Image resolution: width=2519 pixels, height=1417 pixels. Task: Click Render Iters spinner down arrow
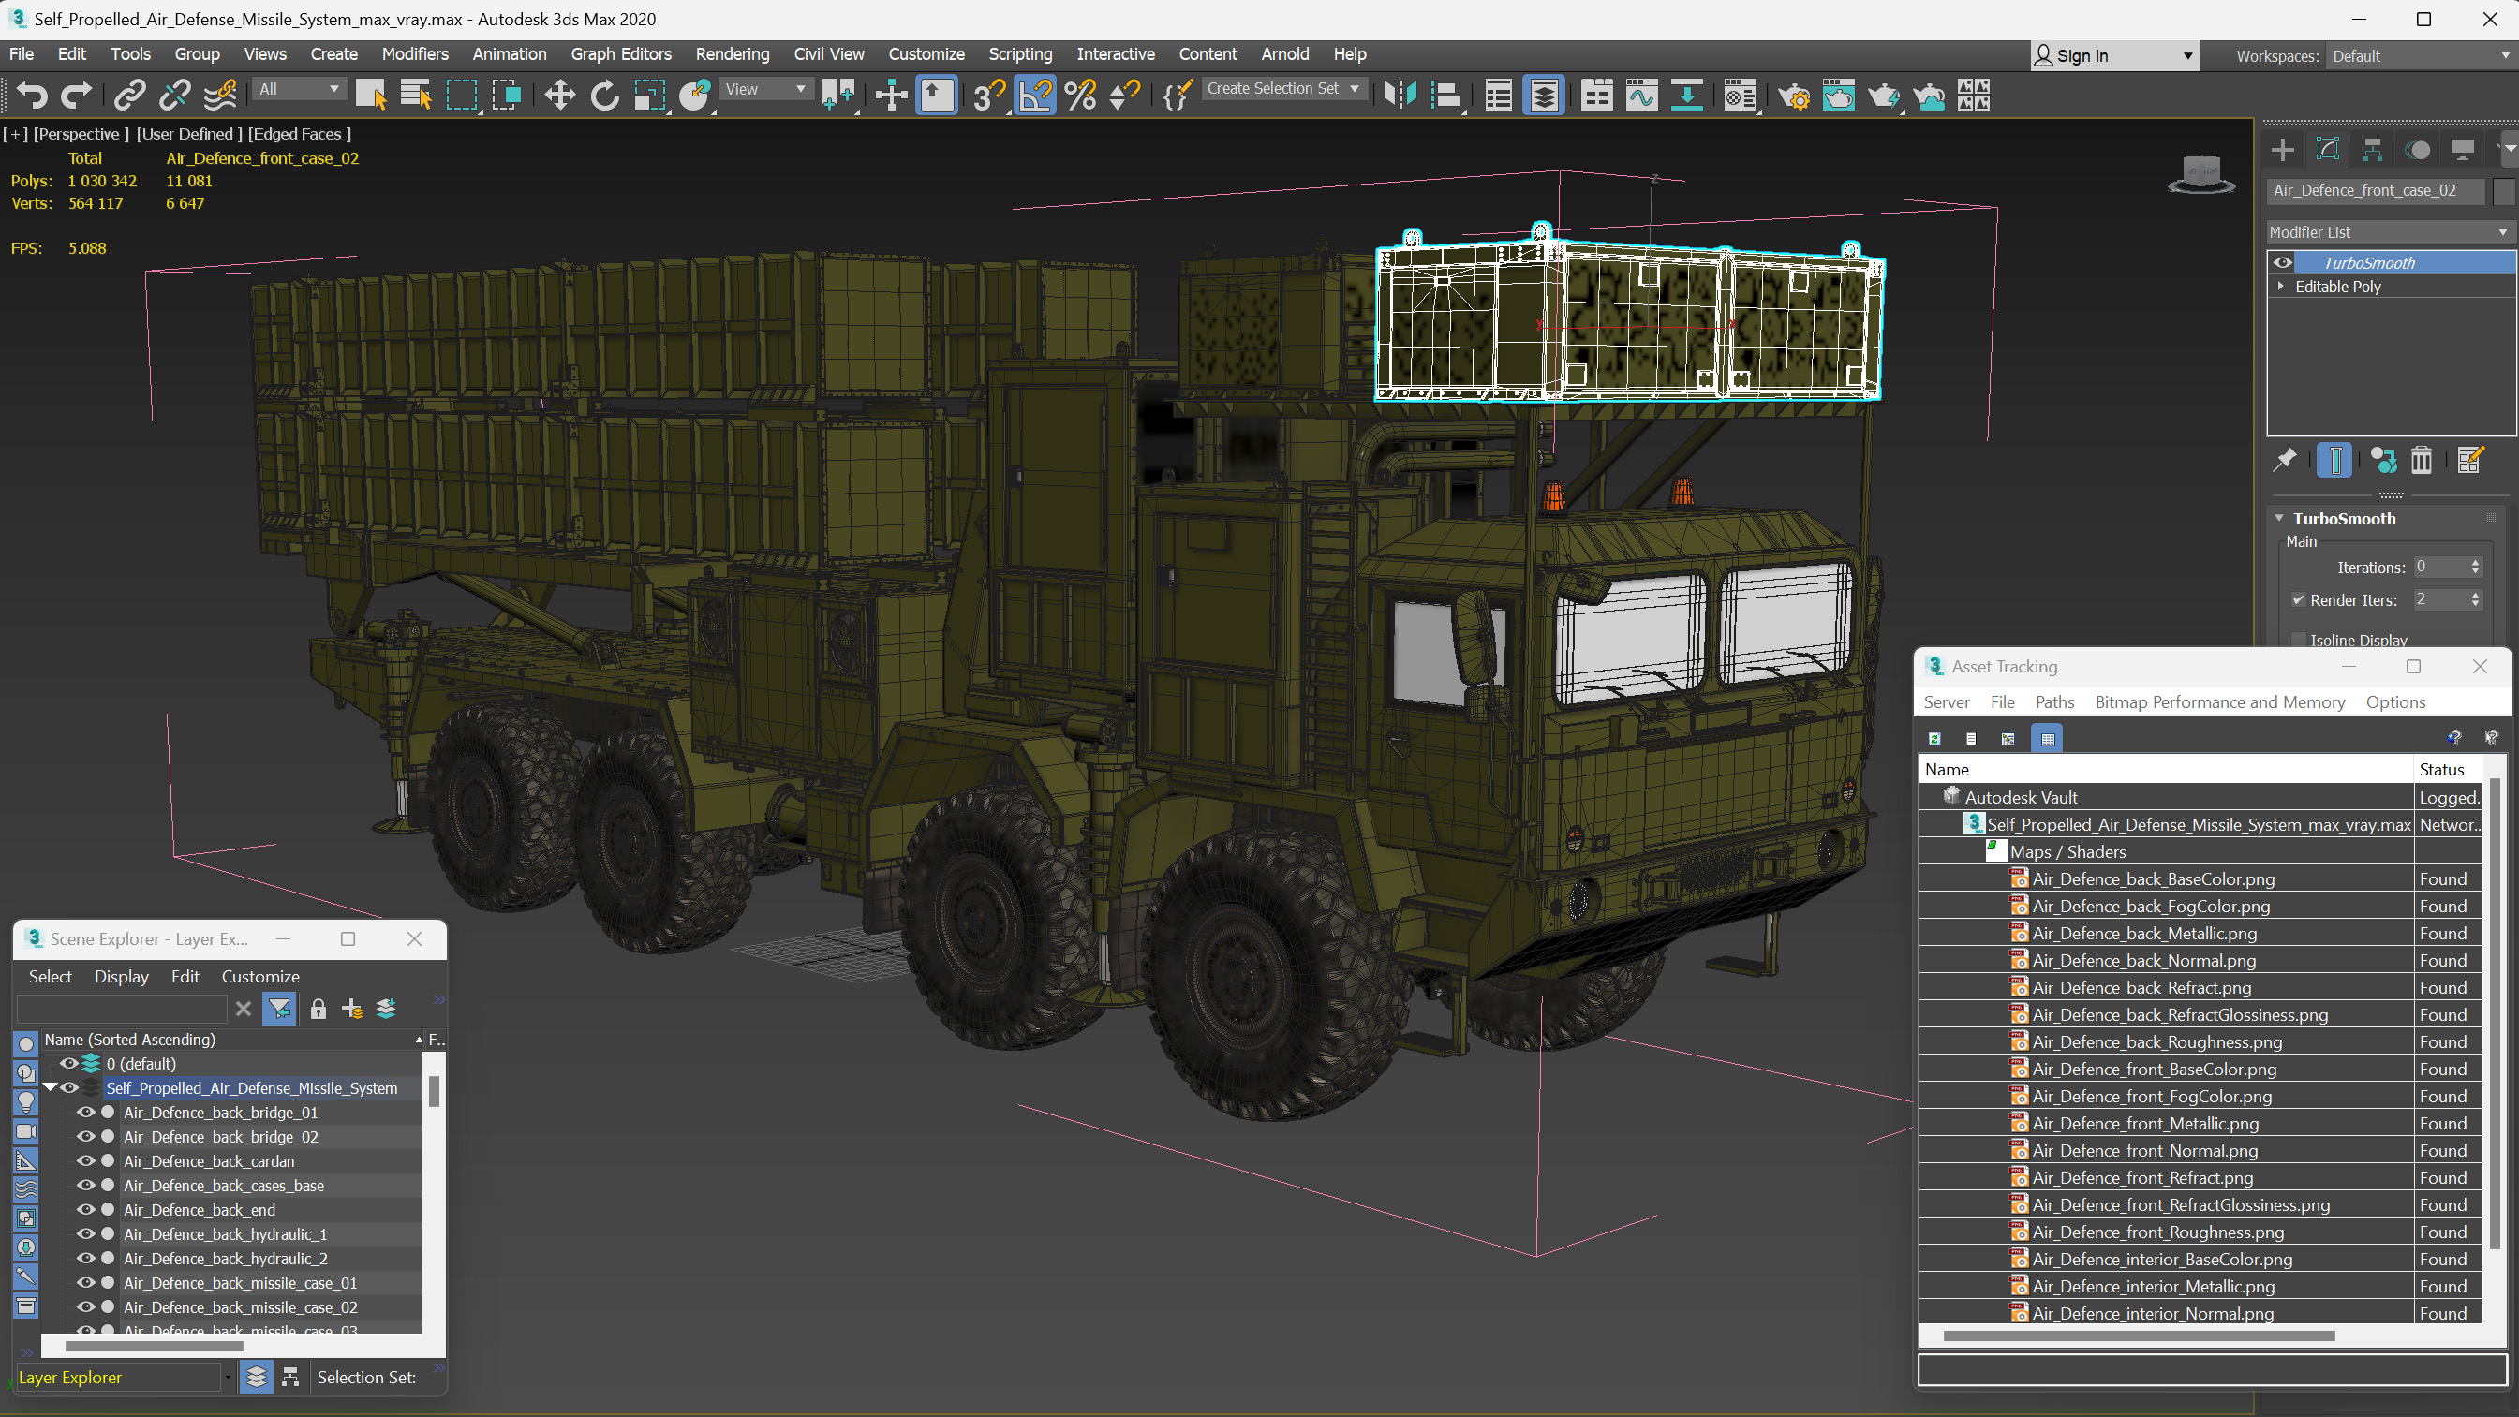tap(2475, 604)
